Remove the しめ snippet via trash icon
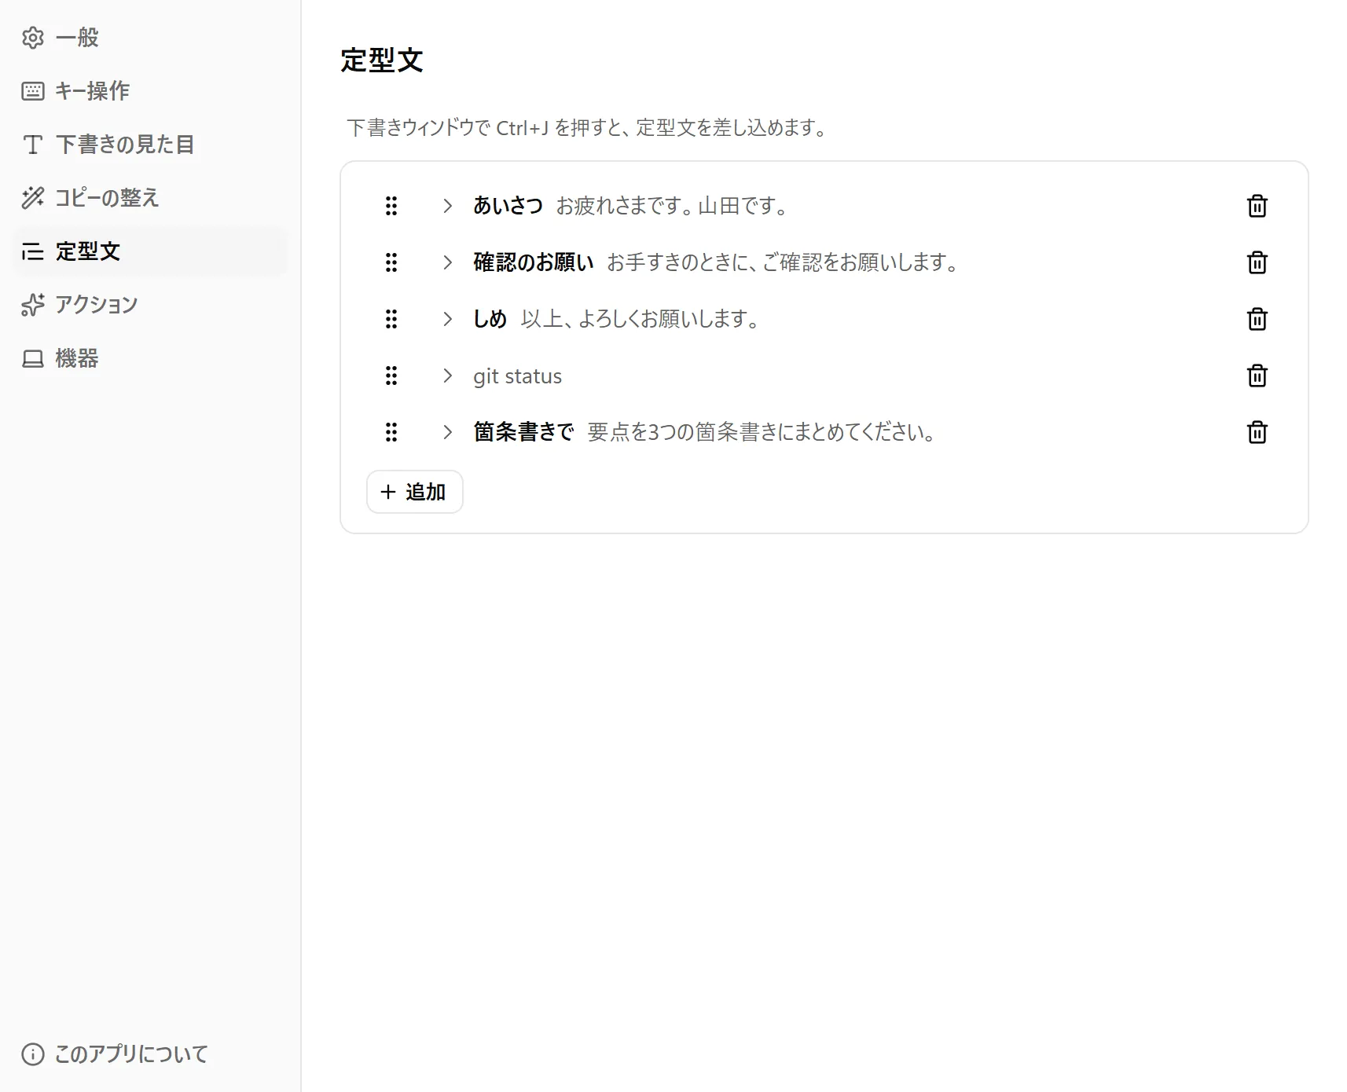The height and width of the screenshot is (1092, 1347). (1257, 319)
